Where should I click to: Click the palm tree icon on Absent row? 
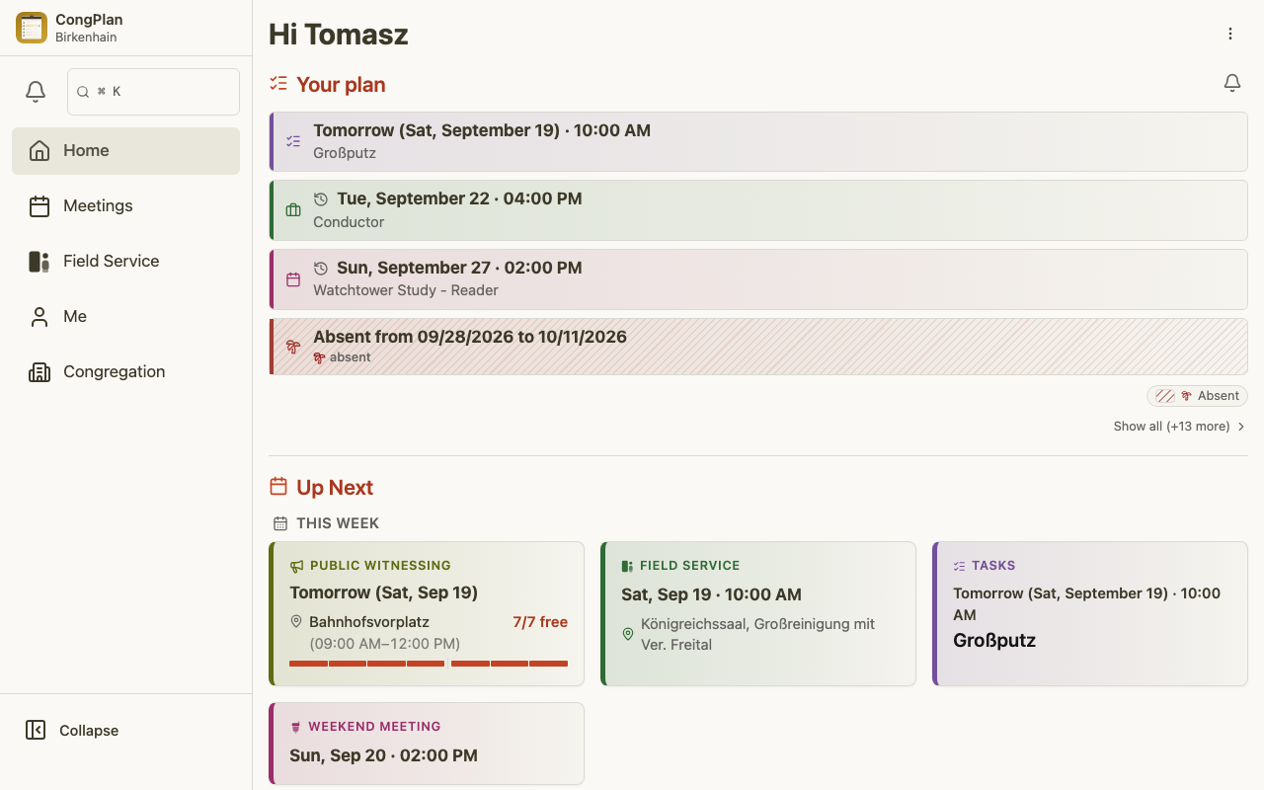pyautogui.click(x=293, y=347)
